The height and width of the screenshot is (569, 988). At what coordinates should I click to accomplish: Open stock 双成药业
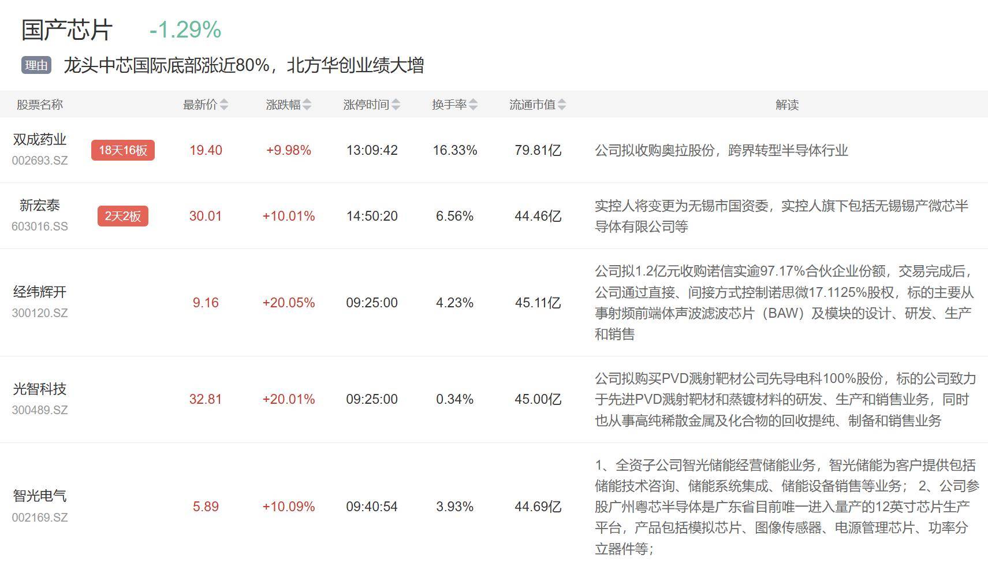coord(40,139)
